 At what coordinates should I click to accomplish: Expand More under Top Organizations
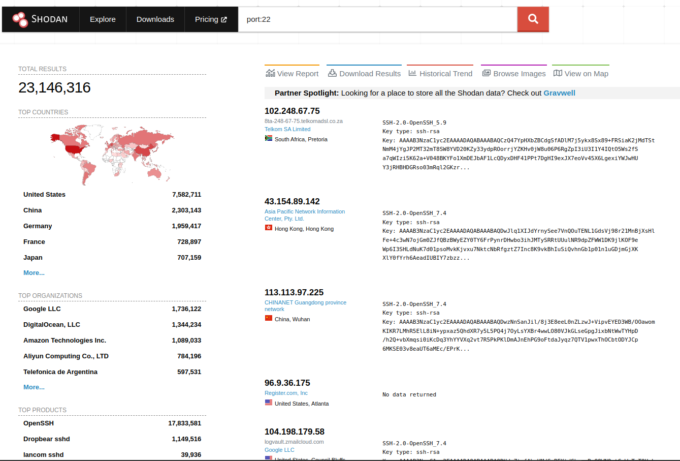point(34,387)
